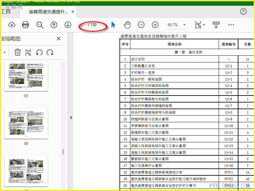
Task: Close the page thumbnails panel
Action: tap(59, 39)
